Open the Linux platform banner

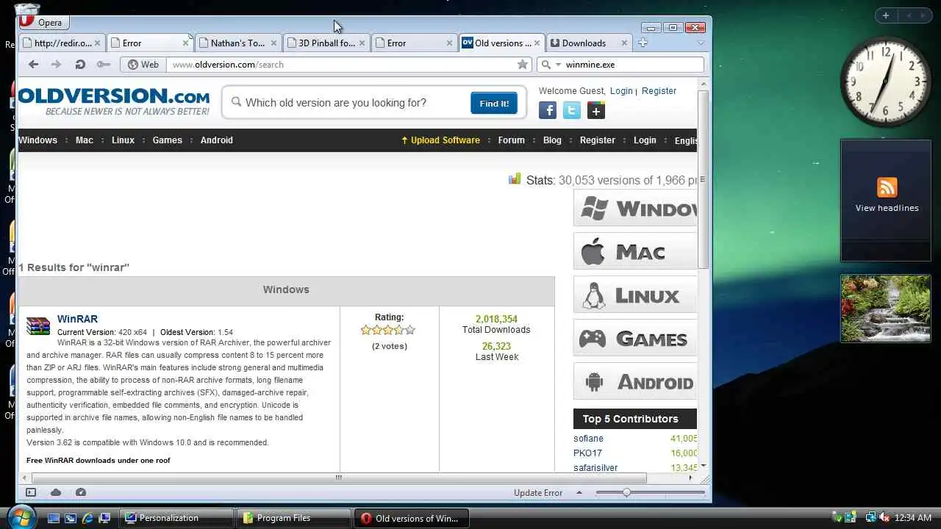(635, 295)
